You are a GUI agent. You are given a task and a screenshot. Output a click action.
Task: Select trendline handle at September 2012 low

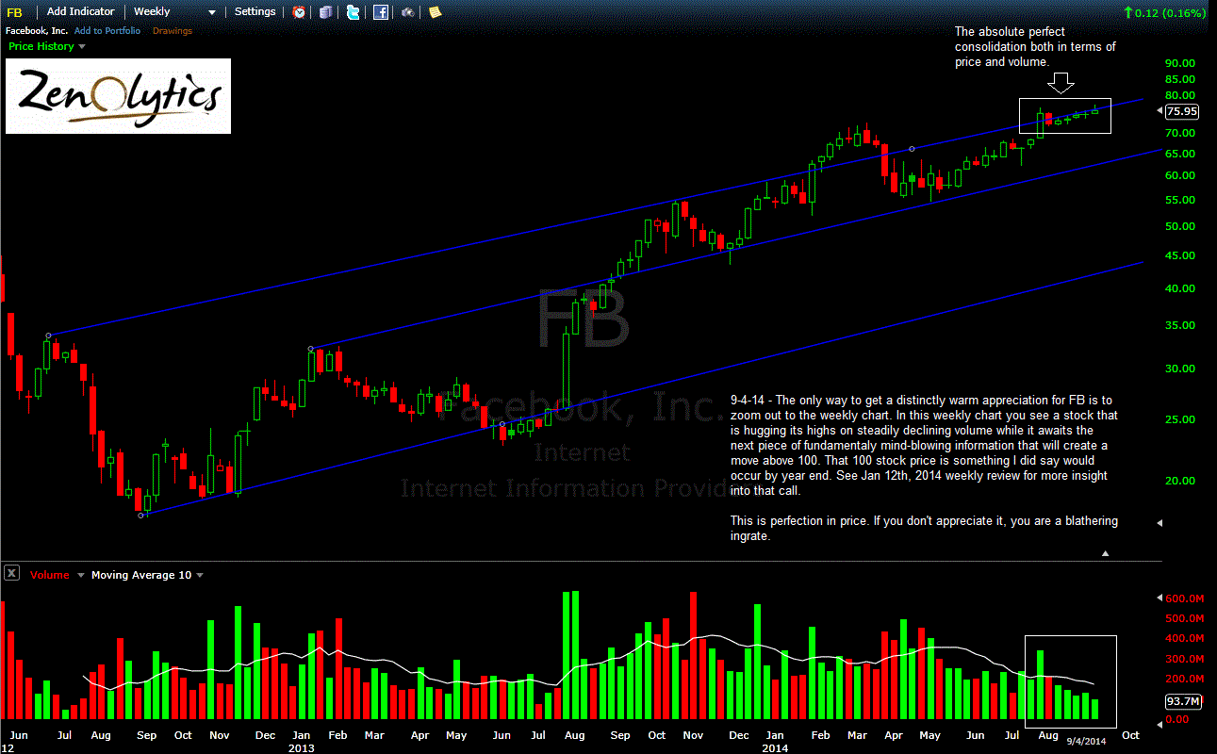140,516
